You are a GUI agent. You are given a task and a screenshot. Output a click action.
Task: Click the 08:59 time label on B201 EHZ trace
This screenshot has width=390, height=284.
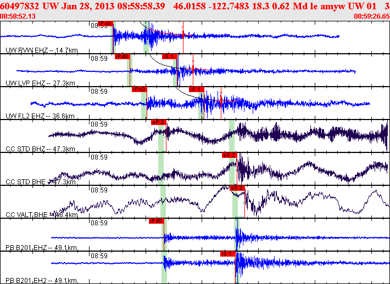click(99, 223)
